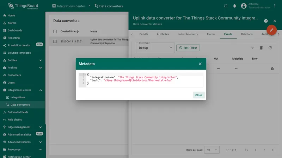Toggle fullscreen mode icon
This screenshot has height=158, width=282.
[x=226, y=6]
